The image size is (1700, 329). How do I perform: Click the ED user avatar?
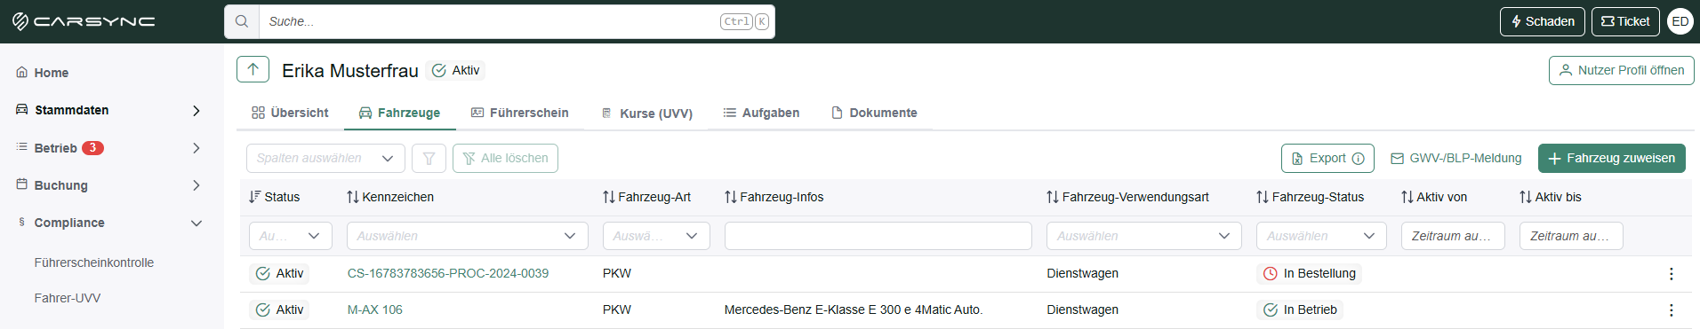click(1680, 21)
